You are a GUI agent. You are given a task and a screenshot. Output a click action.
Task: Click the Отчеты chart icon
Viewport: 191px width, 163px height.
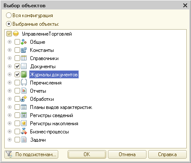click(x=24, y=91)
